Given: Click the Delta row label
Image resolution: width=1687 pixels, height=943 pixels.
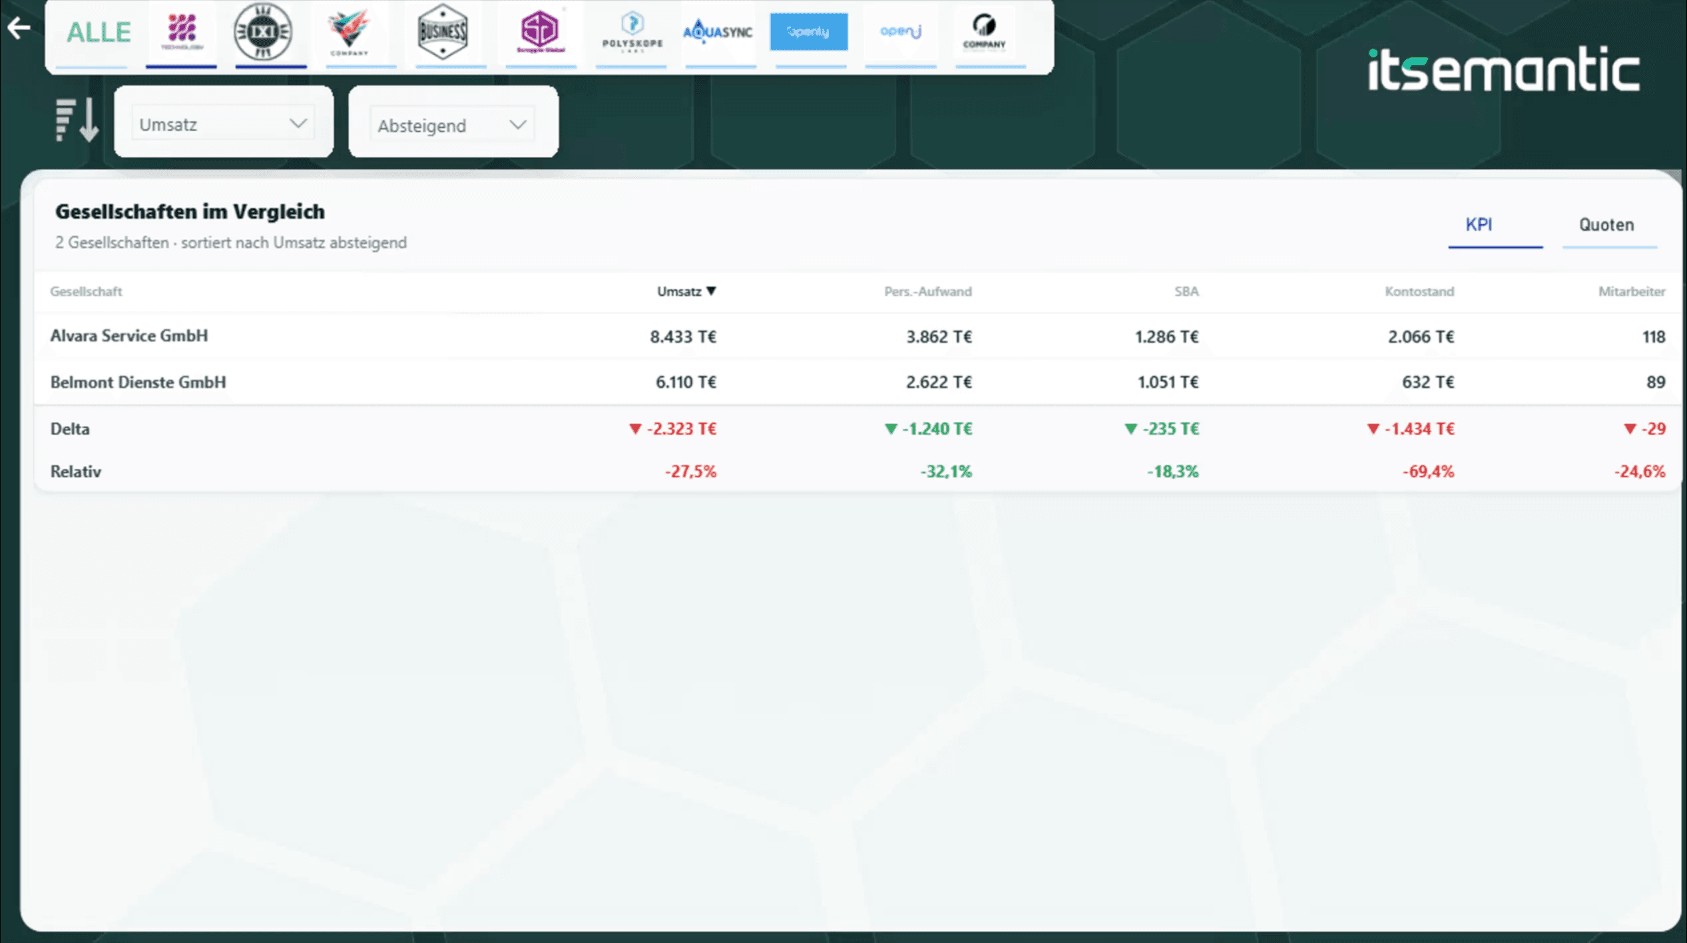Looking at the screenshot, I should click(x=70, y=428).
